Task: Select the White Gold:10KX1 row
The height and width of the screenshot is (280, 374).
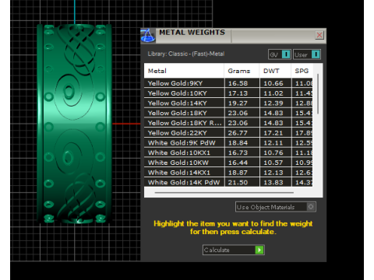Action: pyautogui.click(x=228, y=152)
